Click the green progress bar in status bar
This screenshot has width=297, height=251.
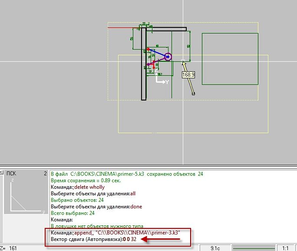click(254, 248)
